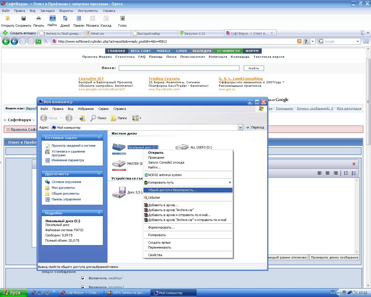The width and height of the screenshot is (371, 297).
Task: Click Opera back navigation arrow
Action: pyautogui.click(x=6, y=41)
